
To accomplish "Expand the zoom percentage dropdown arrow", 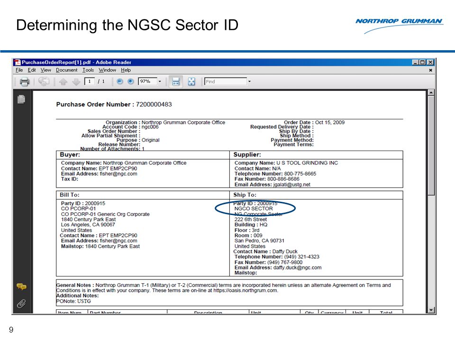I will 160,81.
